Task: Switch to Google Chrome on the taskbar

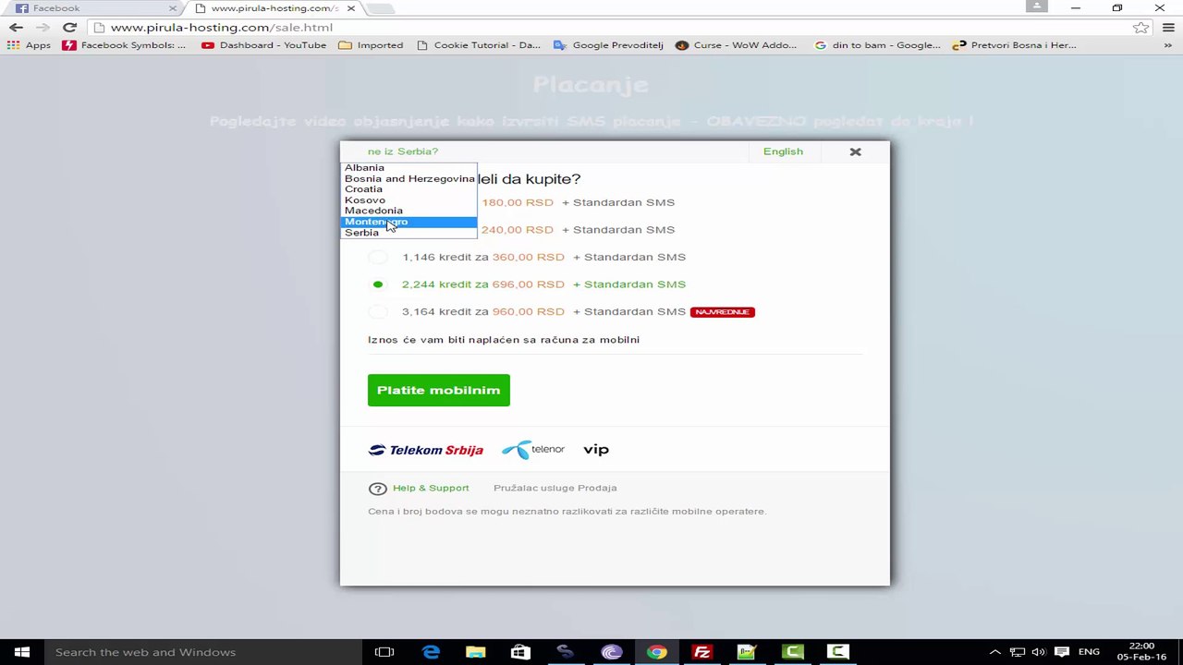Action: pos(656,652)
